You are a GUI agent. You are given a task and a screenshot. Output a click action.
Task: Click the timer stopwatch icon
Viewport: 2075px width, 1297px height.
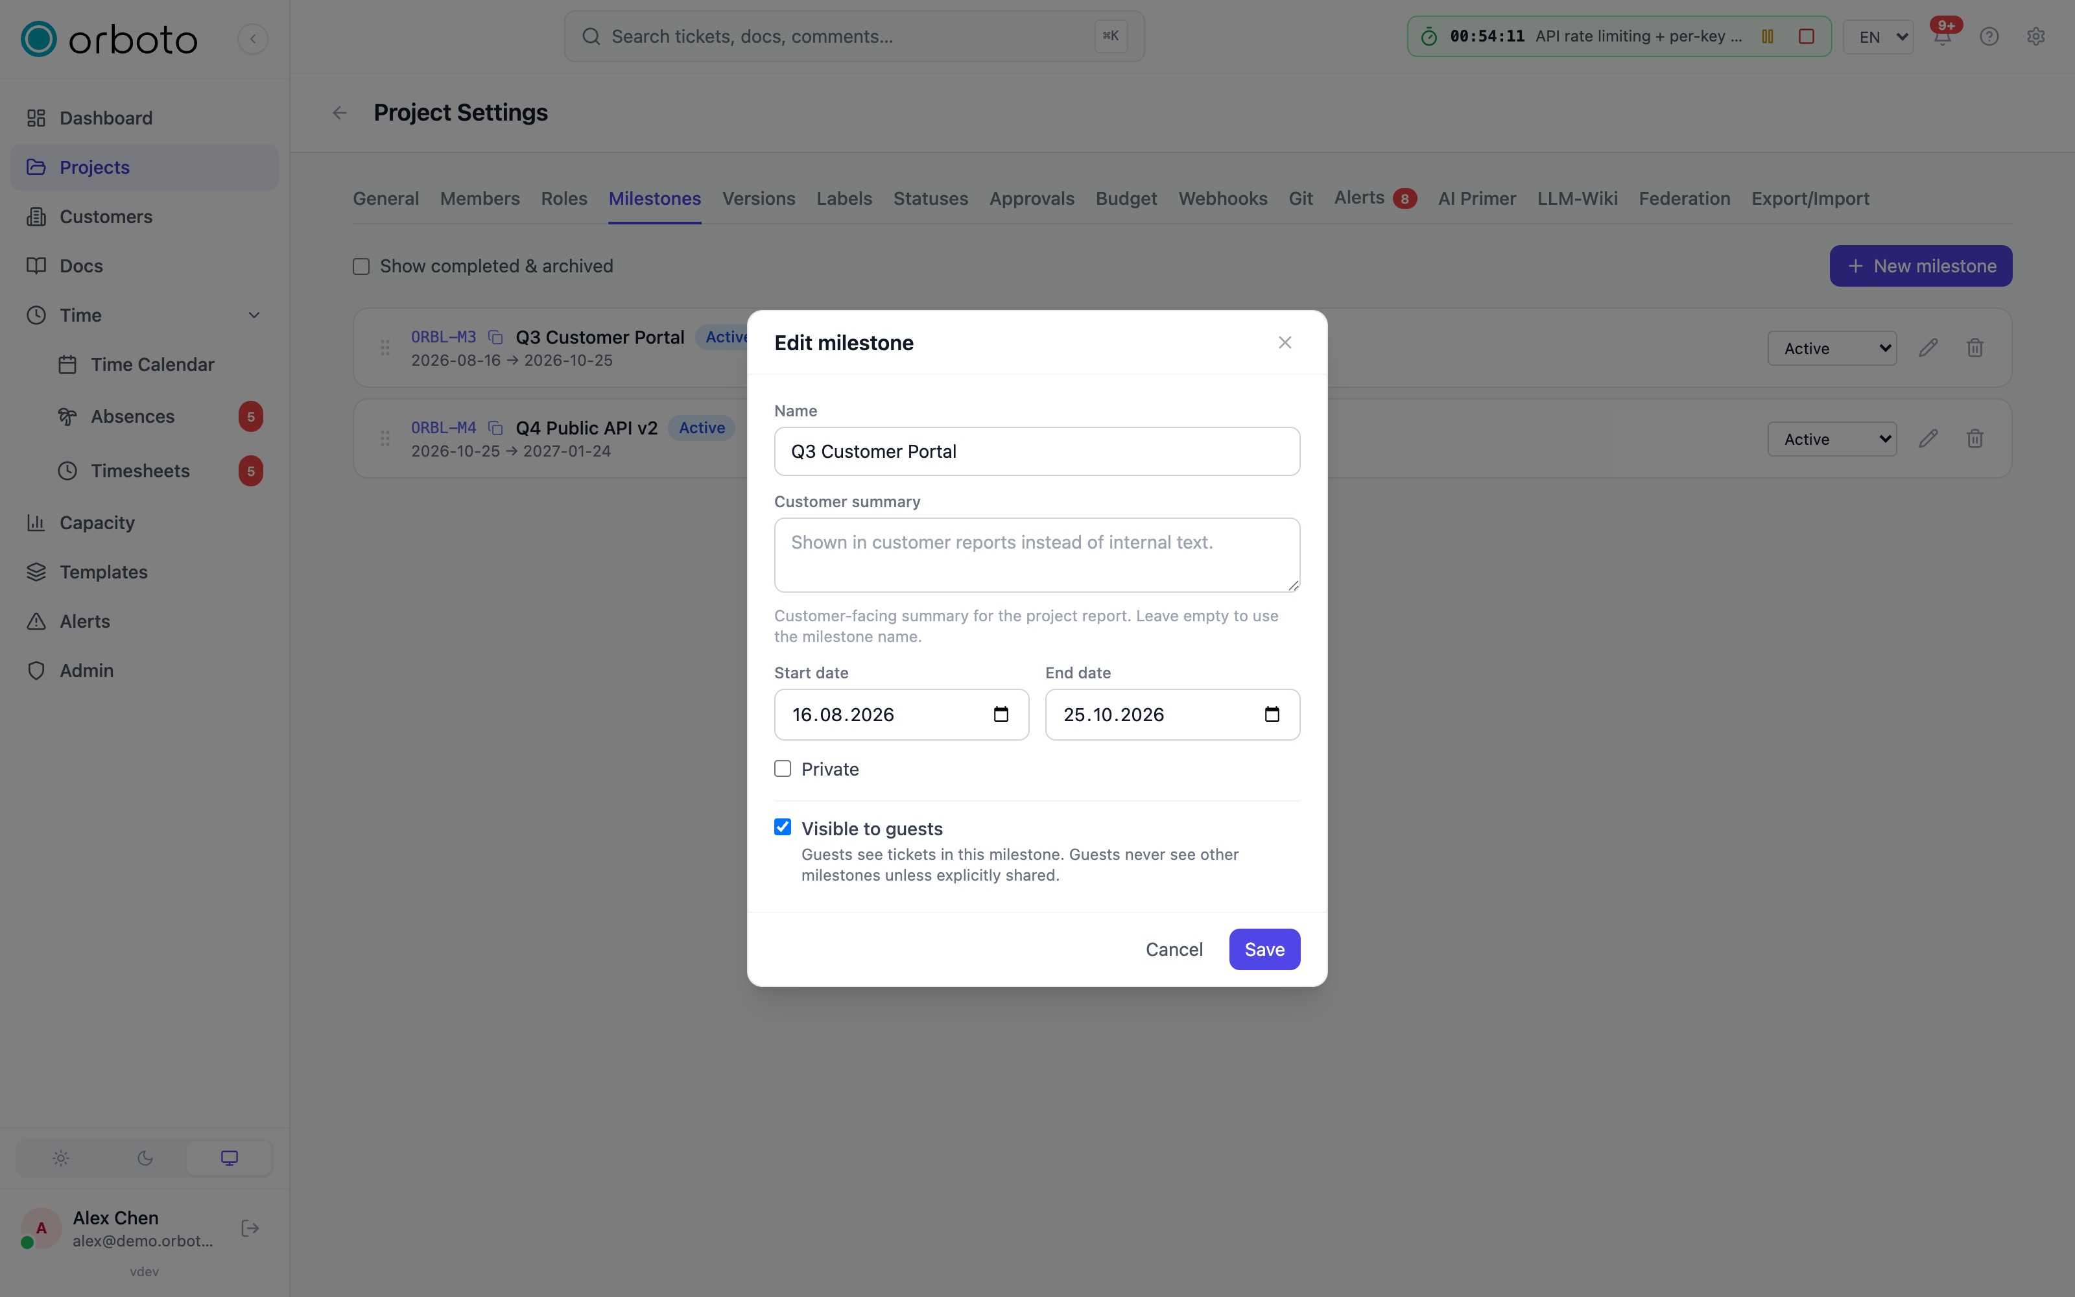coord(1429,36)
